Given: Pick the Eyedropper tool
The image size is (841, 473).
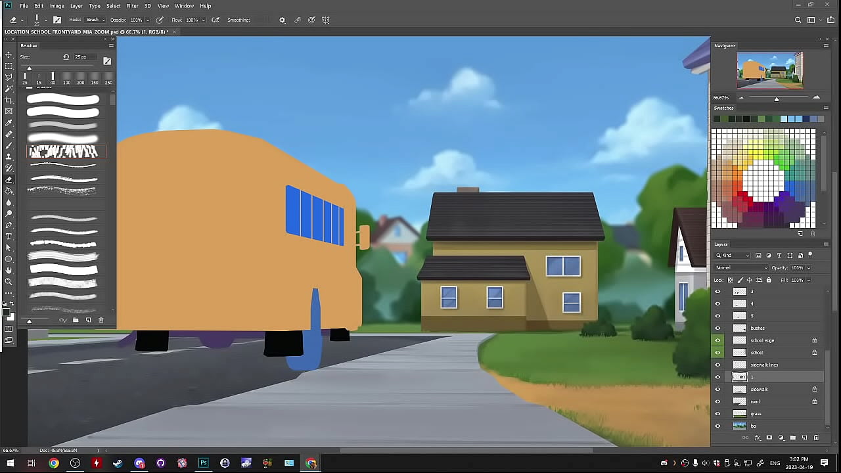Looking at the screenshot, I should pos(9,123).
